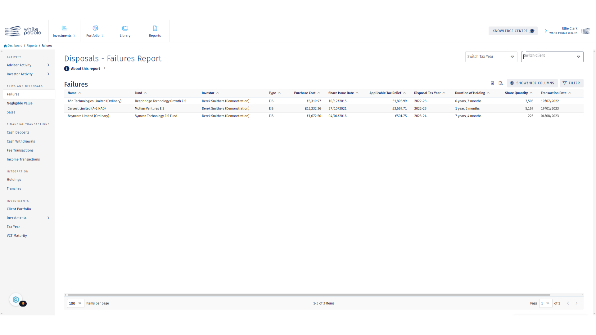Screen dimensions: 596x335
Task: Click the White Pebble logo
Action: [23, 31]
